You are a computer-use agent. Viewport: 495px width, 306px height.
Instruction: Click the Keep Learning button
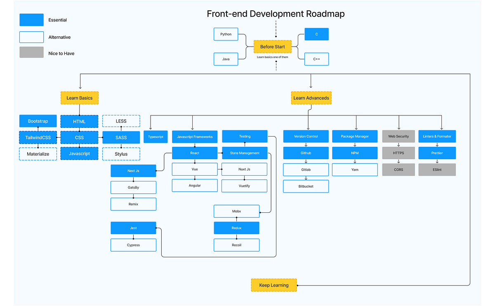pyautogui.click(x=274, y=285)
